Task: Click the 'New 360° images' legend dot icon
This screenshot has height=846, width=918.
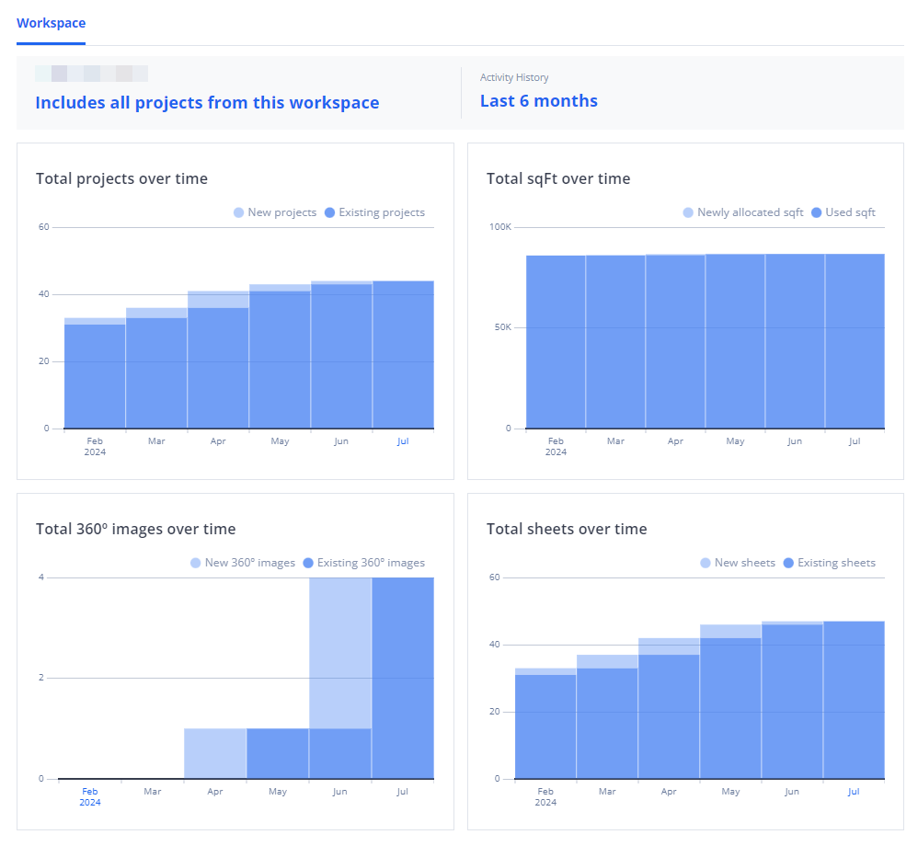Action: point(196,563)
